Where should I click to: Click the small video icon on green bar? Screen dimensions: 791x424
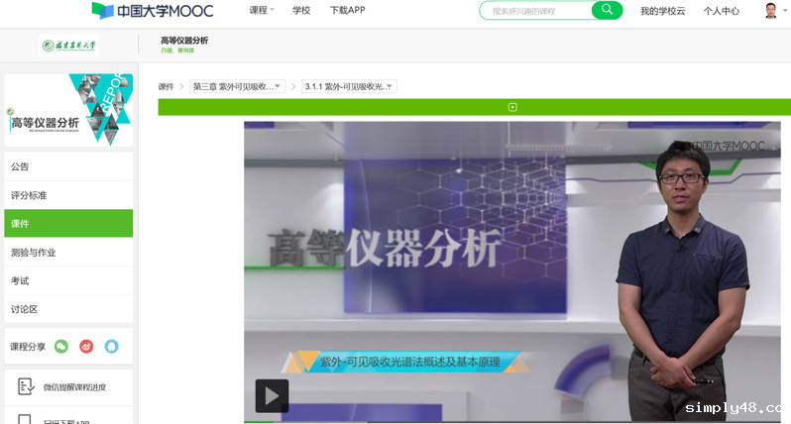point(512,107)
